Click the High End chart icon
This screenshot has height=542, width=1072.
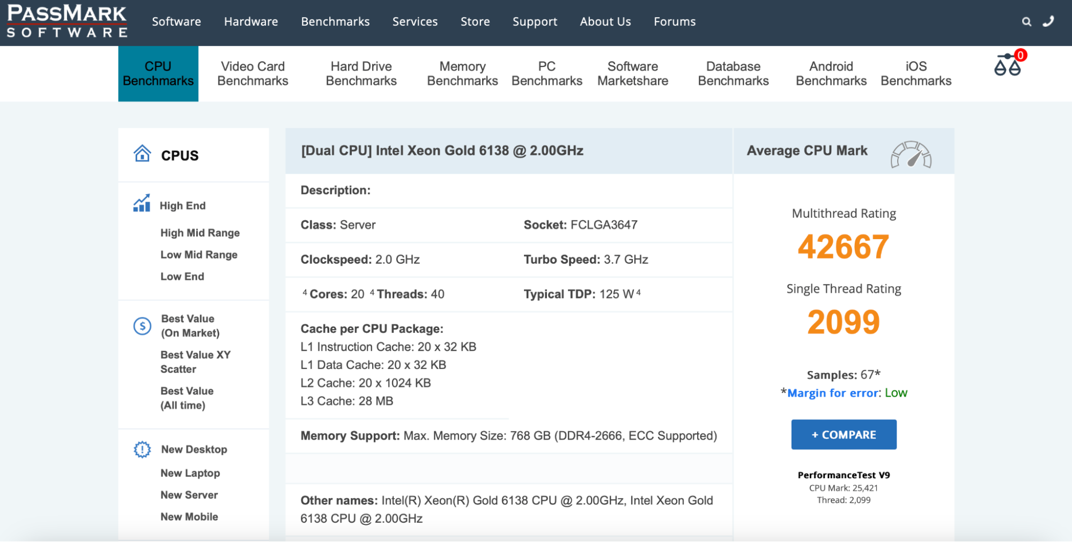pos(142,204)
